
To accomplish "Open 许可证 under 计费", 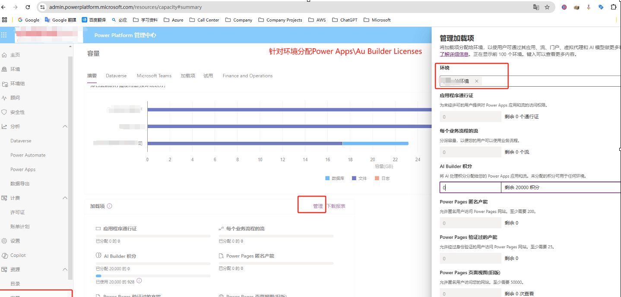I will coord(18,213).
